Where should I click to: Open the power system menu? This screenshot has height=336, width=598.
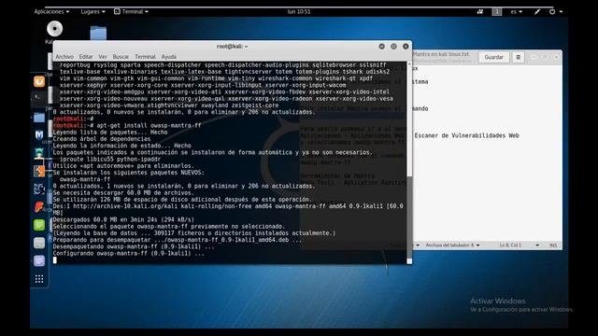click(555, 12)
